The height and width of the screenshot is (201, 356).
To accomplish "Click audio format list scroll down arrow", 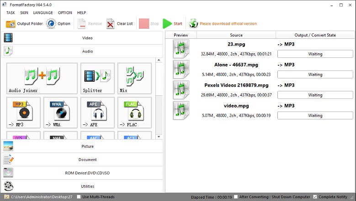I will (x=159, y=137).
